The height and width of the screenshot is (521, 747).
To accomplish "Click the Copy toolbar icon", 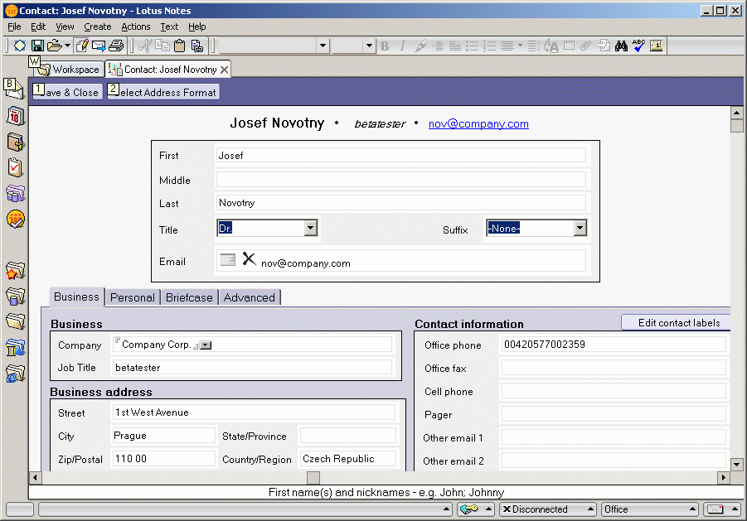I will pyautogui.click(x=162, y=46).
